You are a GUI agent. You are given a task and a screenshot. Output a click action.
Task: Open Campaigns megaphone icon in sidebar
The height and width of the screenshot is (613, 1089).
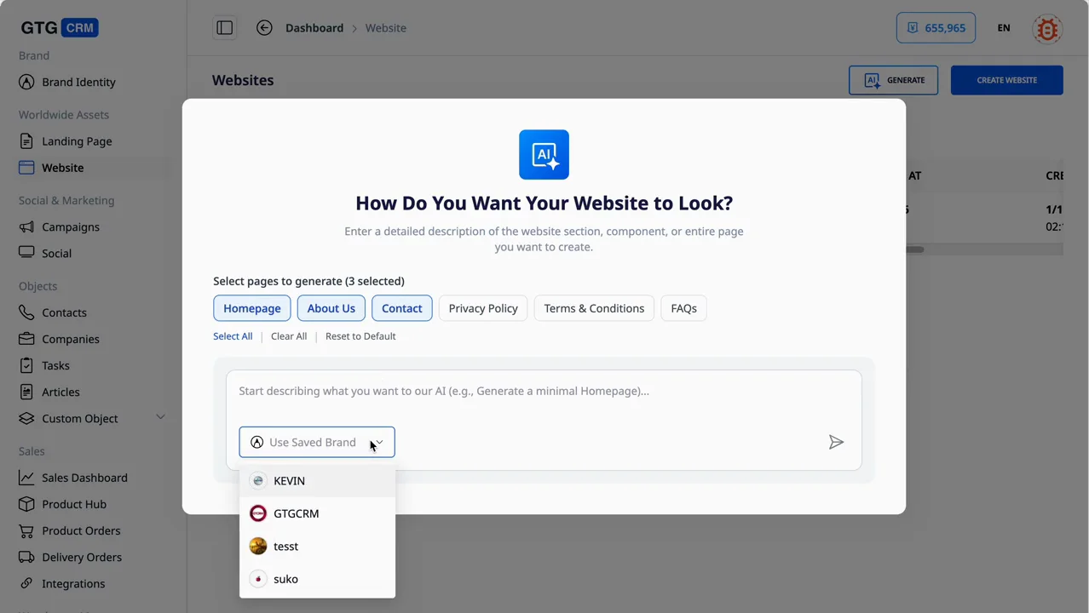click(27, 227)
